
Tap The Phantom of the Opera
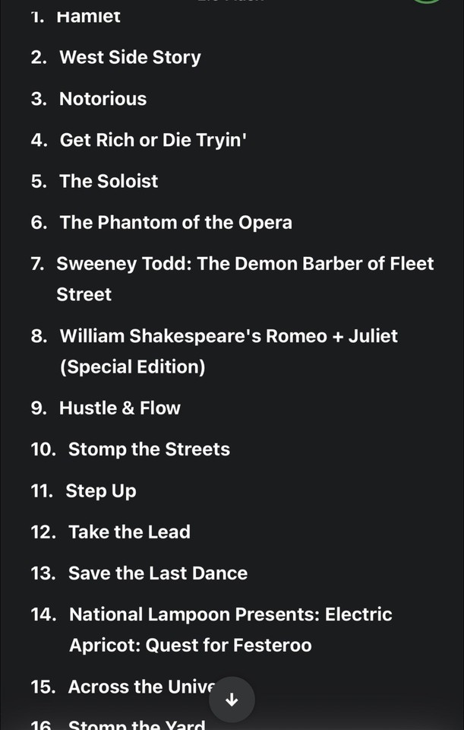click(x=175, y=222)
